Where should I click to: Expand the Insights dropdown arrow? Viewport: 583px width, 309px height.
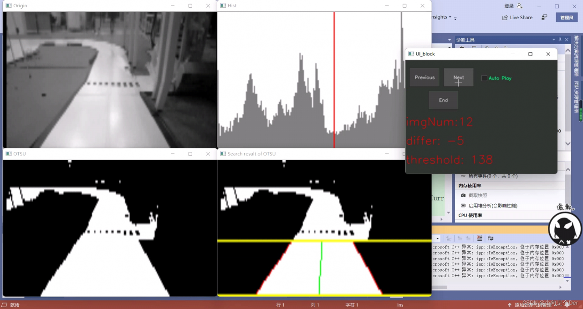pos(450,17)
